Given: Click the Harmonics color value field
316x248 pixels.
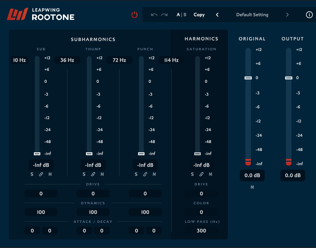Looking at the screenshot, I should tap(201, 212).
